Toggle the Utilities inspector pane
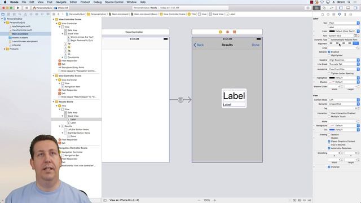Viewport: 361px width, 203px height. coord(355,8)
